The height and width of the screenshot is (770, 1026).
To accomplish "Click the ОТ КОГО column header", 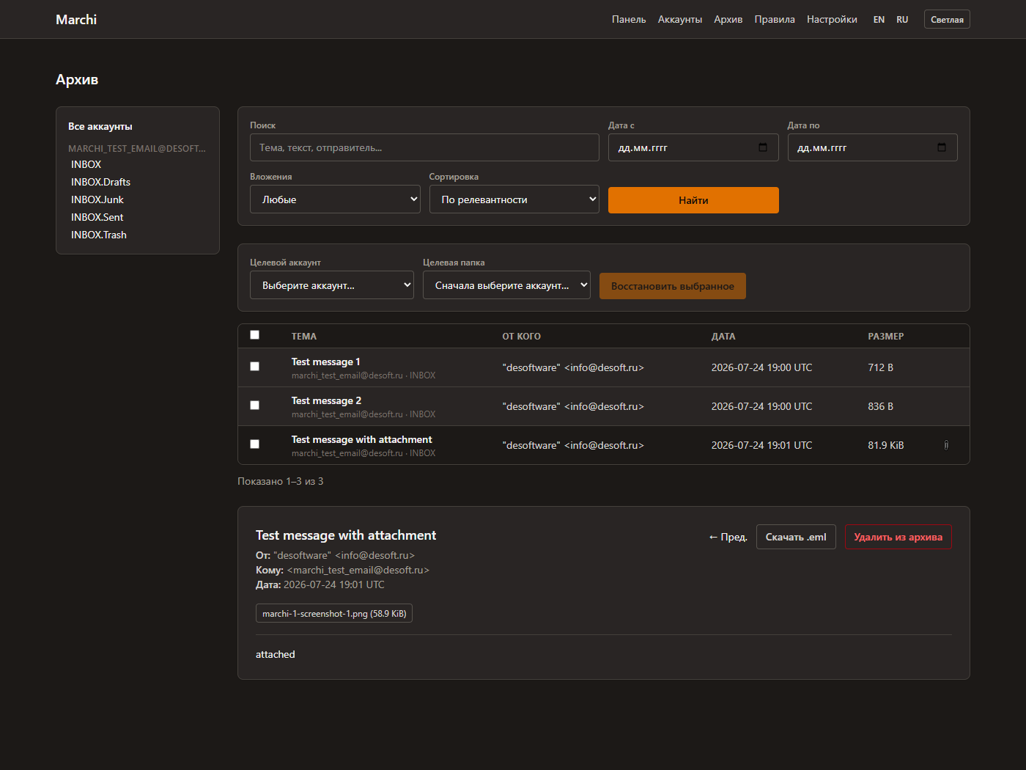I will pyautogui.click(x=521, y=337).
